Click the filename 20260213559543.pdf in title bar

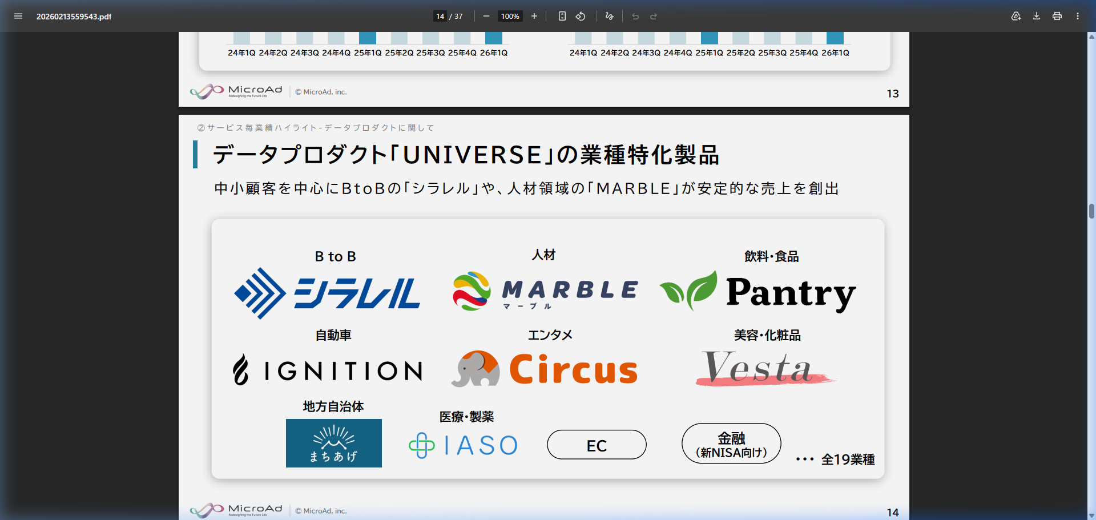(74, 17)
